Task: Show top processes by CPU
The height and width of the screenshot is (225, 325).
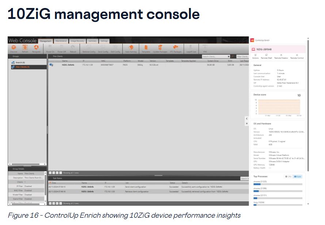Action: [288, 177]
